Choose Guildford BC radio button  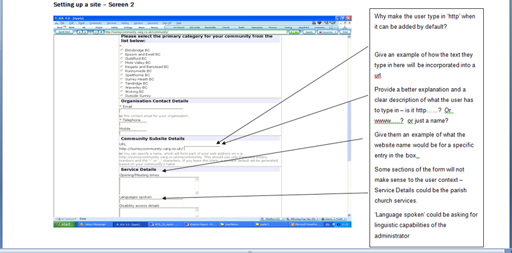[122, 58]
